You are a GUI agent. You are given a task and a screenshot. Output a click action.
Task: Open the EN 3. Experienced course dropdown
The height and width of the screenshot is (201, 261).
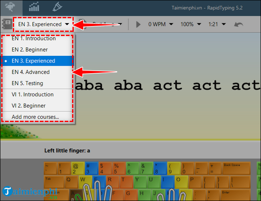click(43, 24)
